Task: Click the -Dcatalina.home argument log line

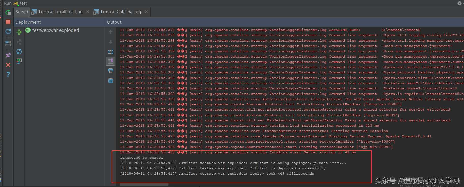Action: pos(288,88)
